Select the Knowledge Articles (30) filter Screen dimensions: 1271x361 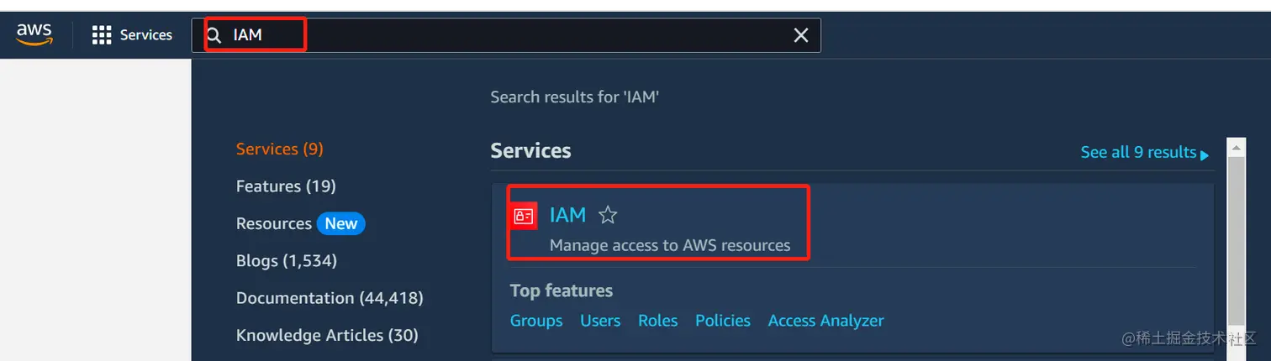327,335
